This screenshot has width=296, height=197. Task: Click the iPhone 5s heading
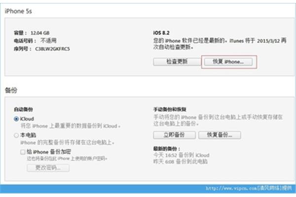coord(18,11)
